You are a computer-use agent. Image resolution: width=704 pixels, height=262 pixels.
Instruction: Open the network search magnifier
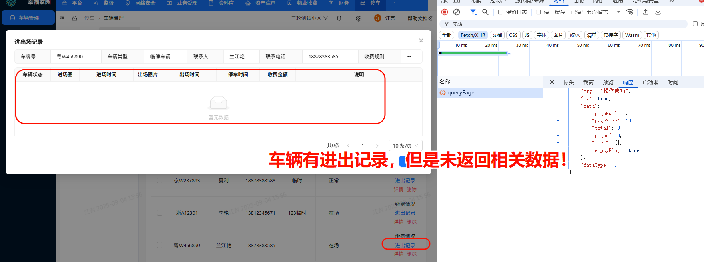coord(485,12)
